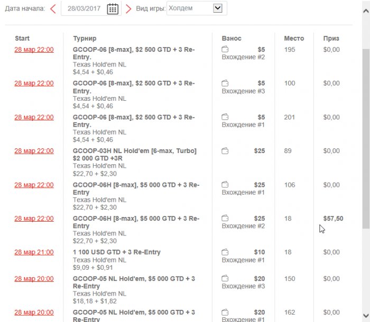Go to previous date with left arrow

click(x=53, y=8)
